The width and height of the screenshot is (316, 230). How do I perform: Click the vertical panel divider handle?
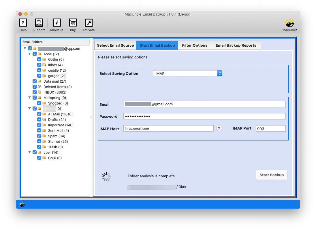(91, 117)
